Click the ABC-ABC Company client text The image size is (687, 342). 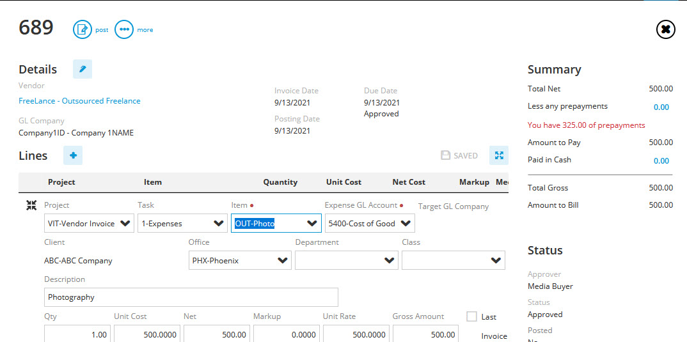click(x=78, y=261)
